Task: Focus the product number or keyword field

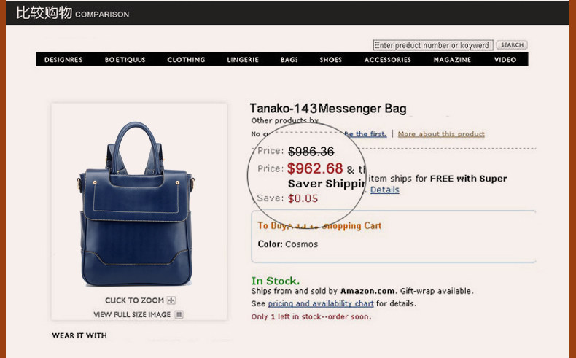Action: [x=433, y=45]
